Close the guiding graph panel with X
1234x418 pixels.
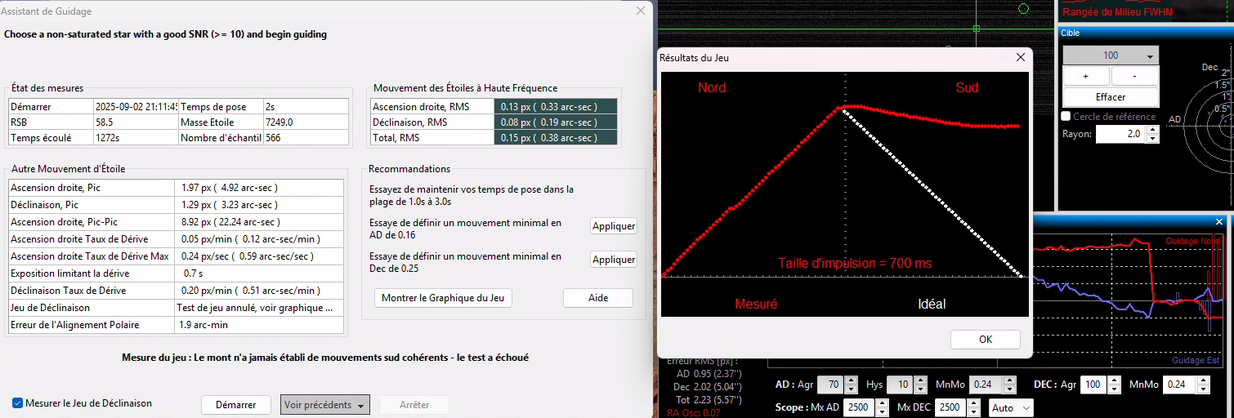point(1219,222)
